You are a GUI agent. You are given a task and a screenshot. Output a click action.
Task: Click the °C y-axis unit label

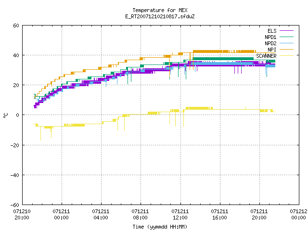coord(5,115)
